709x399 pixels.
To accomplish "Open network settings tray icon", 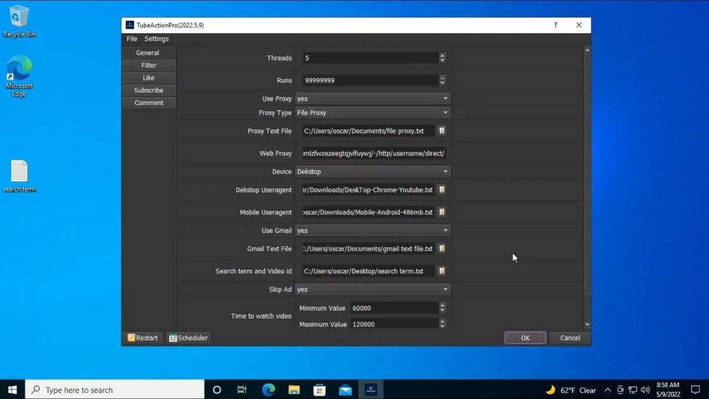I will [633, 390].
